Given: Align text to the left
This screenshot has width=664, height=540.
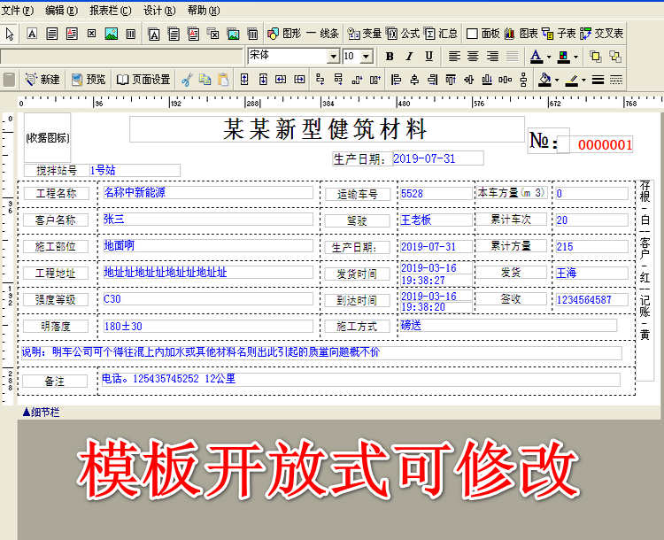Looking at the screenshot, I should [454, 57].
